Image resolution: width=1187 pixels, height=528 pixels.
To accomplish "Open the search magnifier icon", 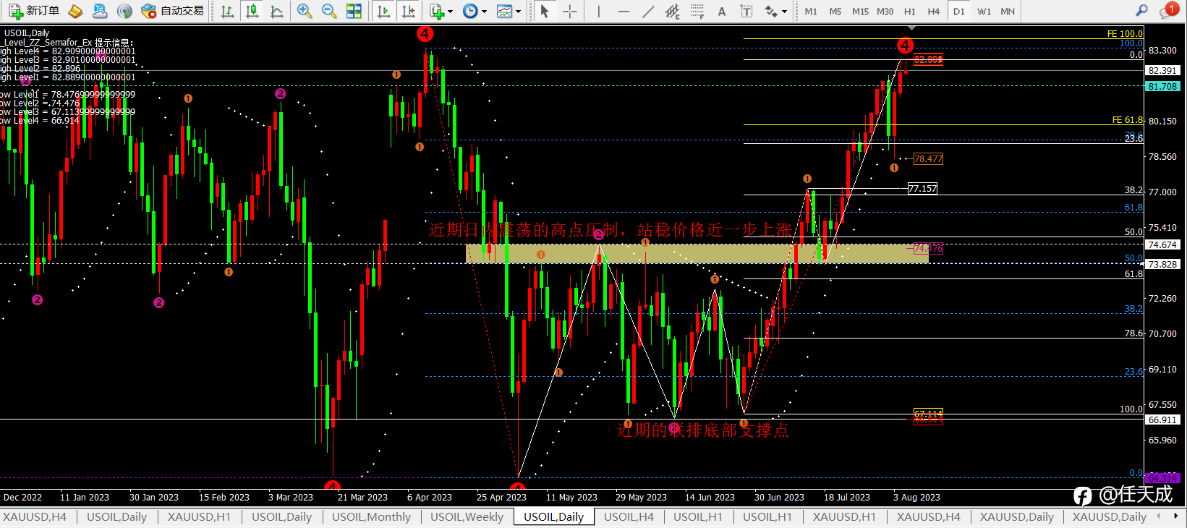I will [1141, 11].
